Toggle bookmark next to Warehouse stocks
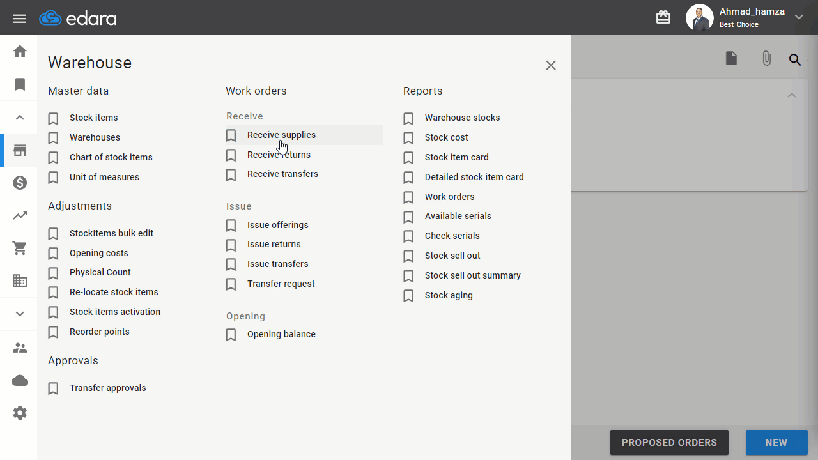This screenshot has width=818, height=460. 409,118
